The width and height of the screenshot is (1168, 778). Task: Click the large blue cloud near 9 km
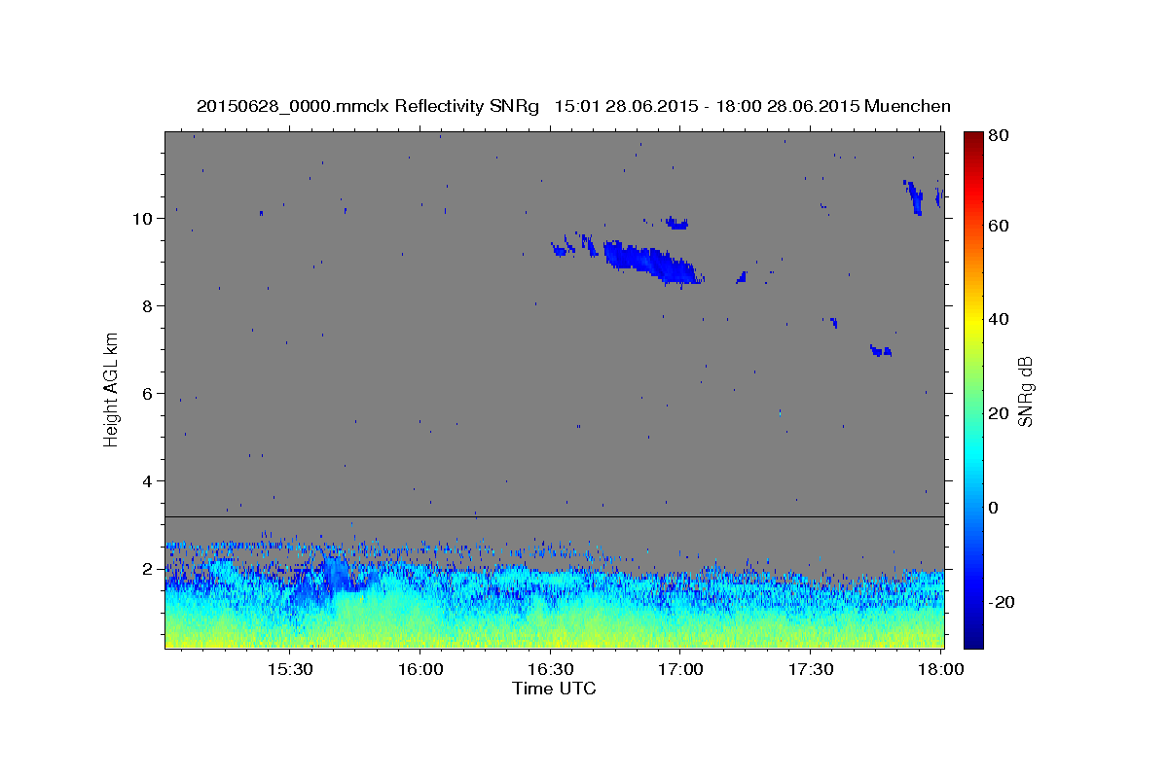pyautogui.click(x=652, y=263)
